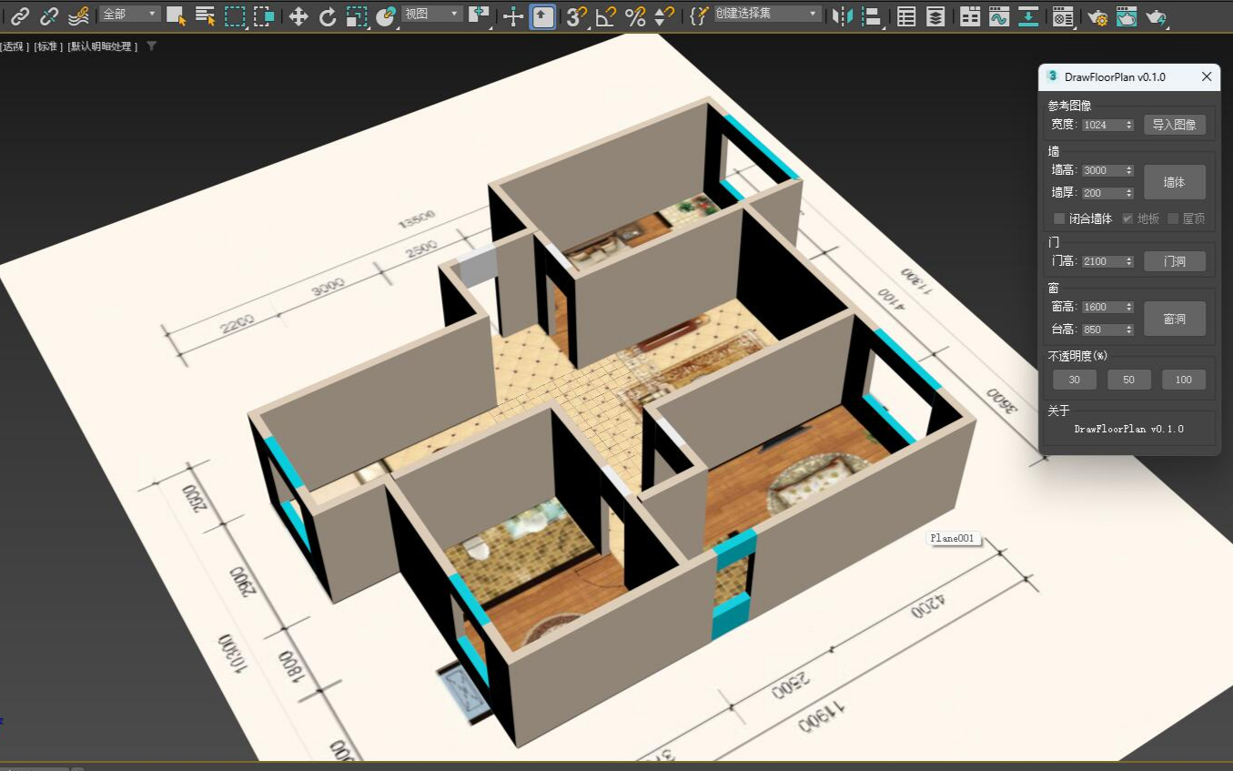Click the 窗洞 button
1233x771 pixels.
(x=1175, y=319)
